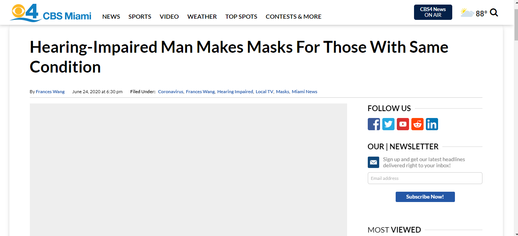
Task: Open the Facebook follow icon
Action: (374, 124)
